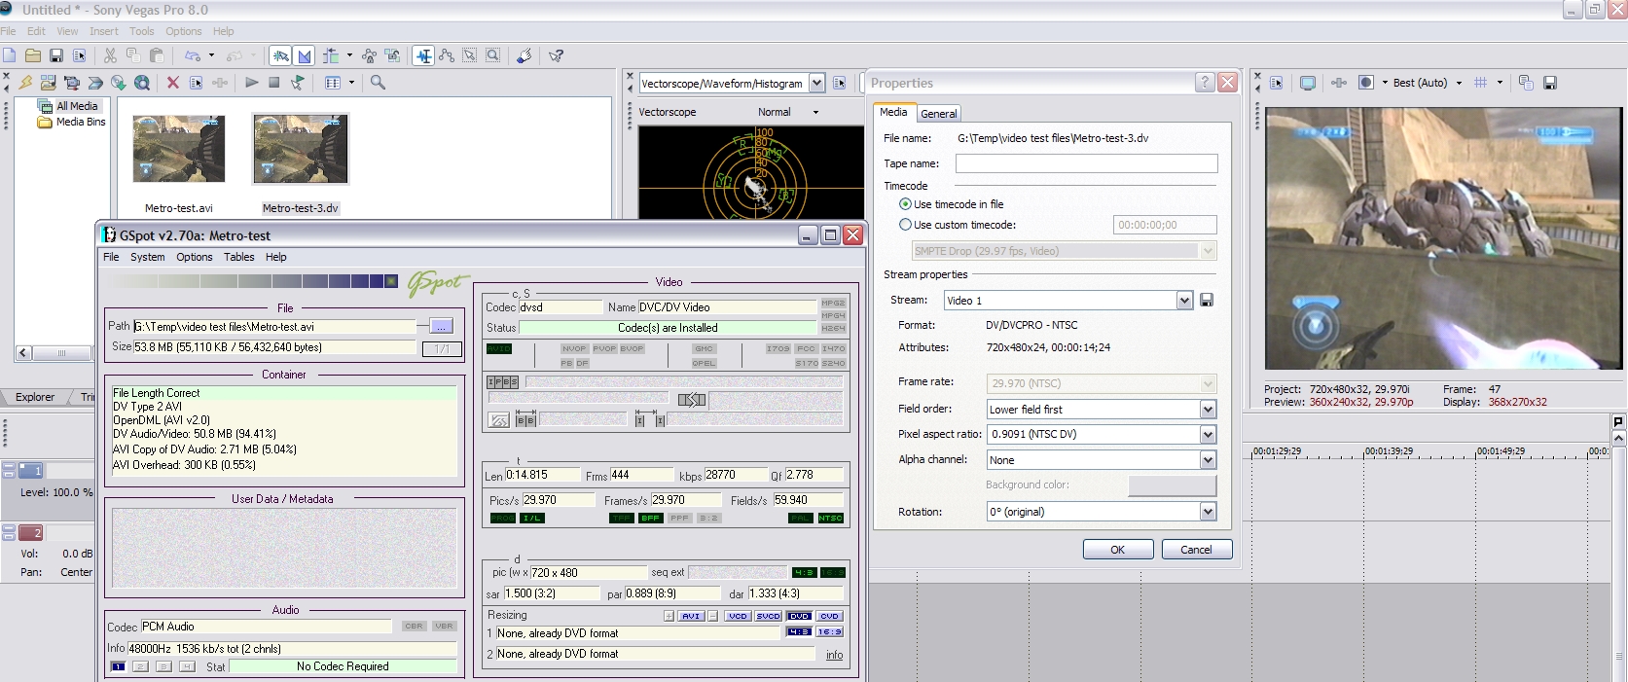
Task: Open the Pixel aspect ratio dropdown
Action: tap(1208, 435)
